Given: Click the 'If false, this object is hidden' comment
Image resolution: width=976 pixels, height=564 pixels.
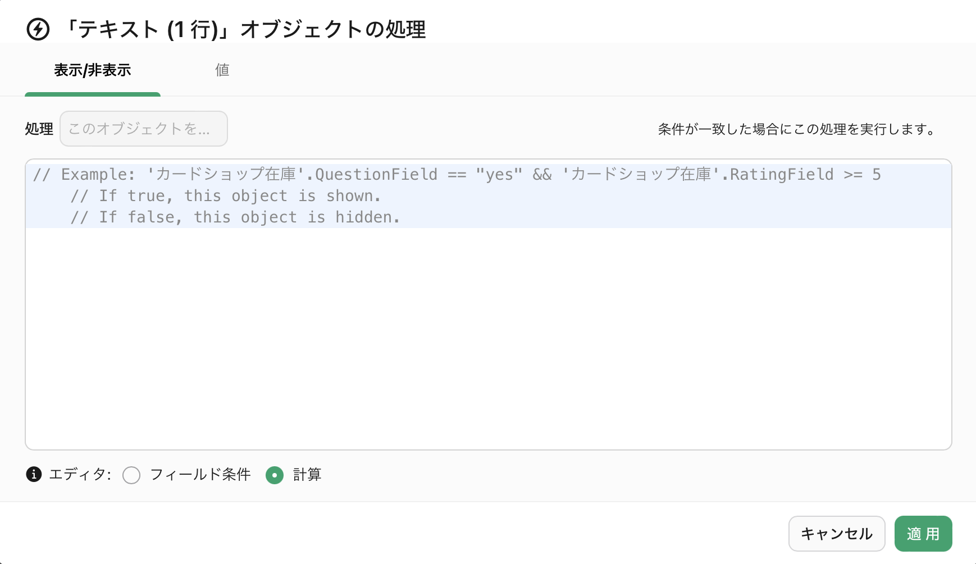Looking at the screenshot, I should point(235,217).
